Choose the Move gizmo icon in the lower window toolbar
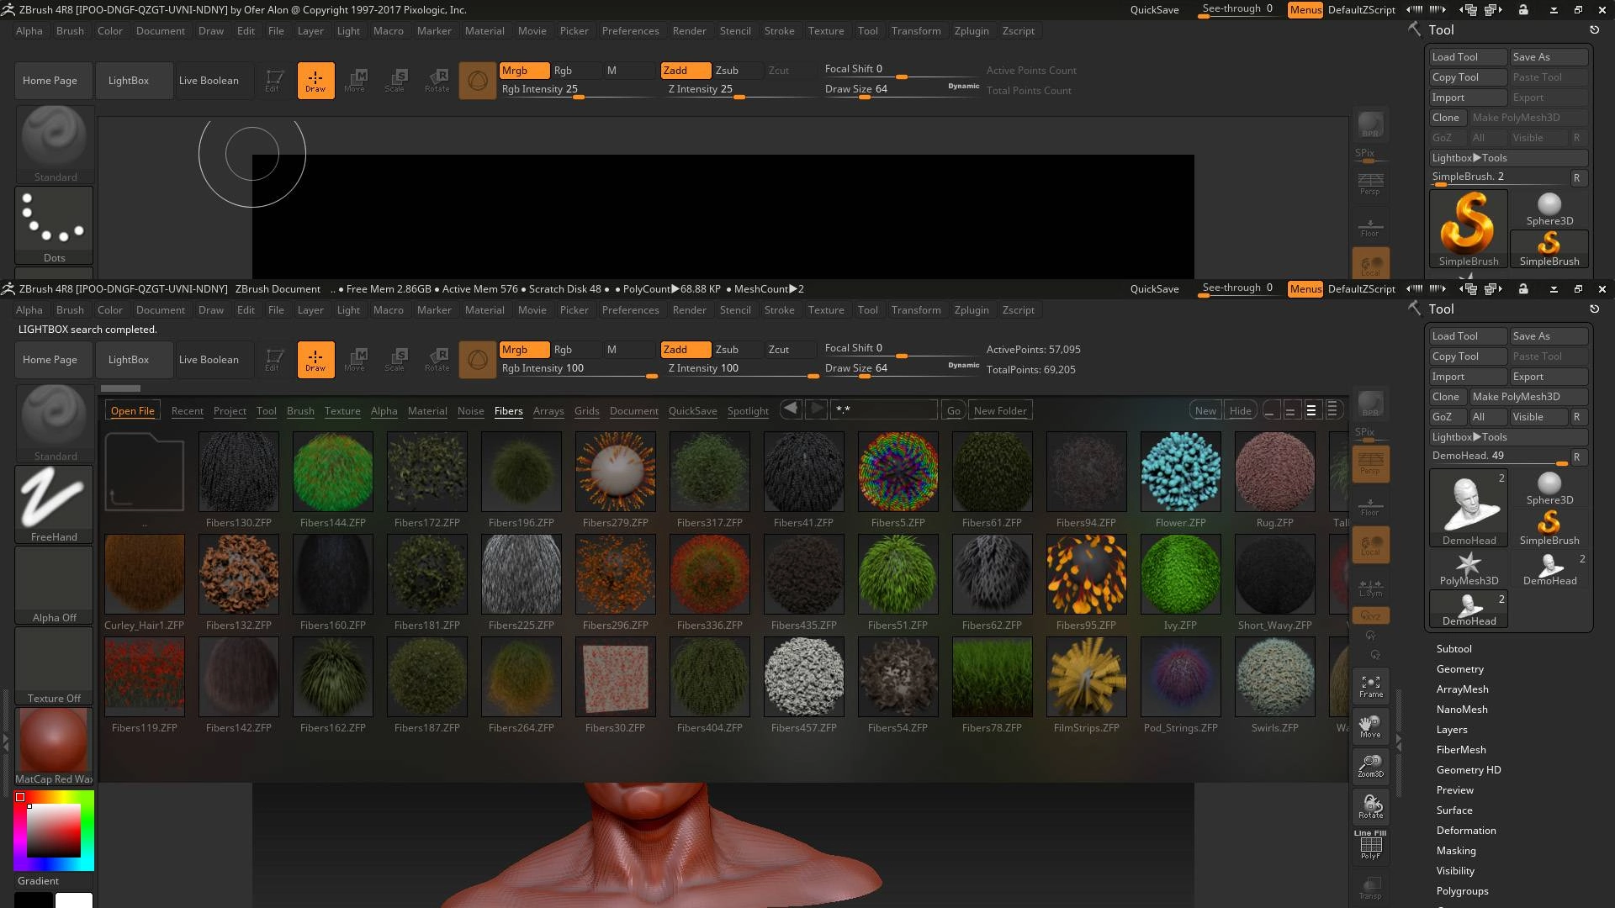The image size is (1615, 908). [x=355, y=360]
